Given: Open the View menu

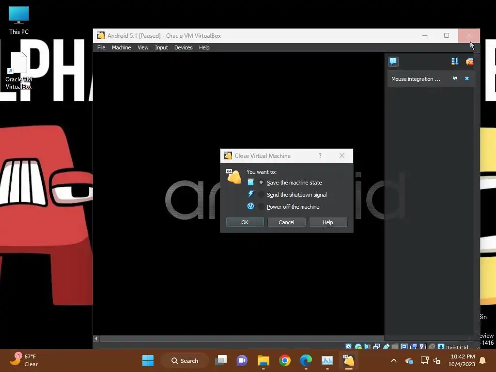Looking at the screenshot, I should pos(143,47).
